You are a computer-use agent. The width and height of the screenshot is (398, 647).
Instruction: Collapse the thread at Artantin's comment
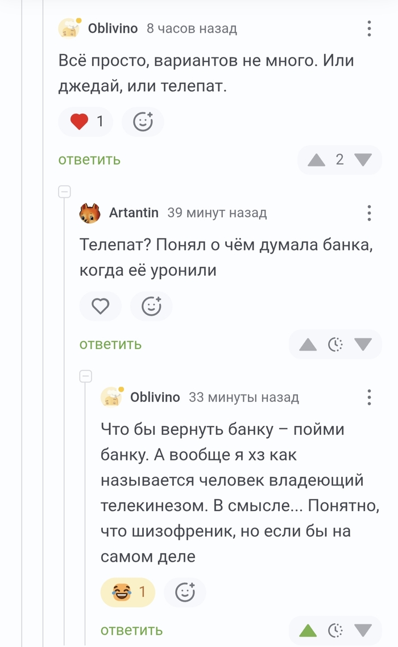(64, 192)
